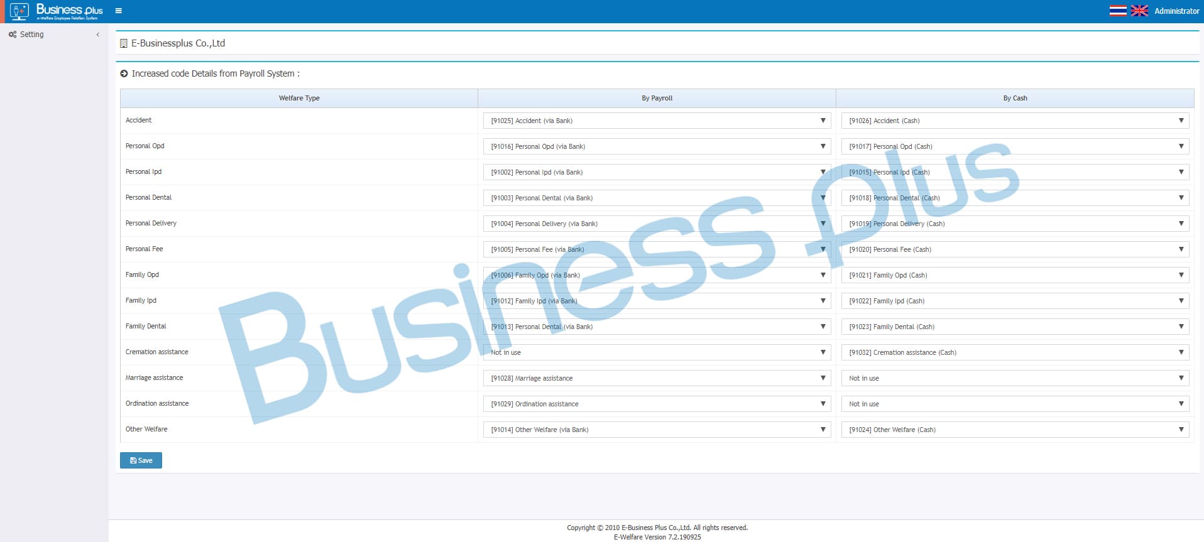Click the Other Welfare row label
The height and width of the screenshot is (542, 1204).
pyautogui.click(x=146, y=429)
